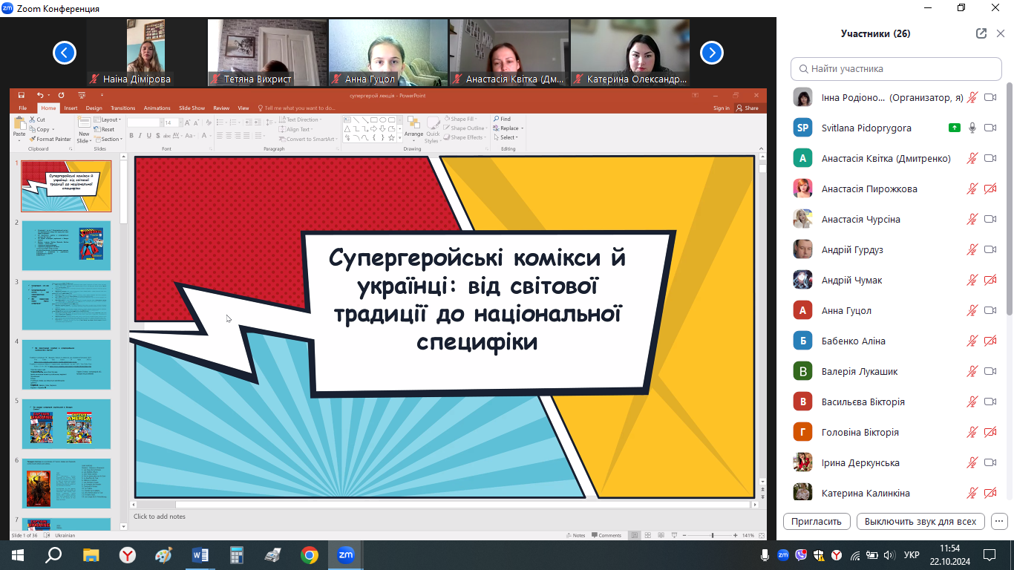Open the Insert ribbon tab

coord(71,108)
